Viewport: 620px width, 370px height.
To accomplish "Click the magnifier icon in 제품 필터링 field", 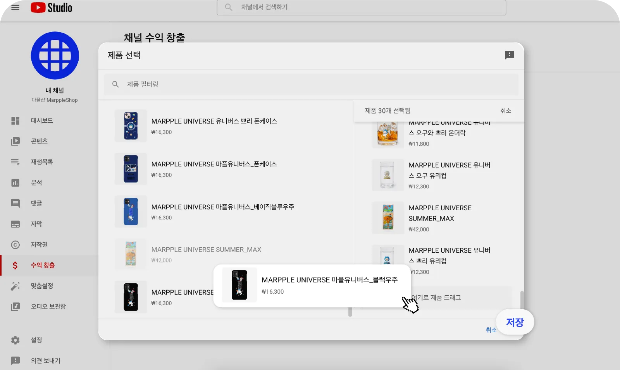I will tap(115, 84).
